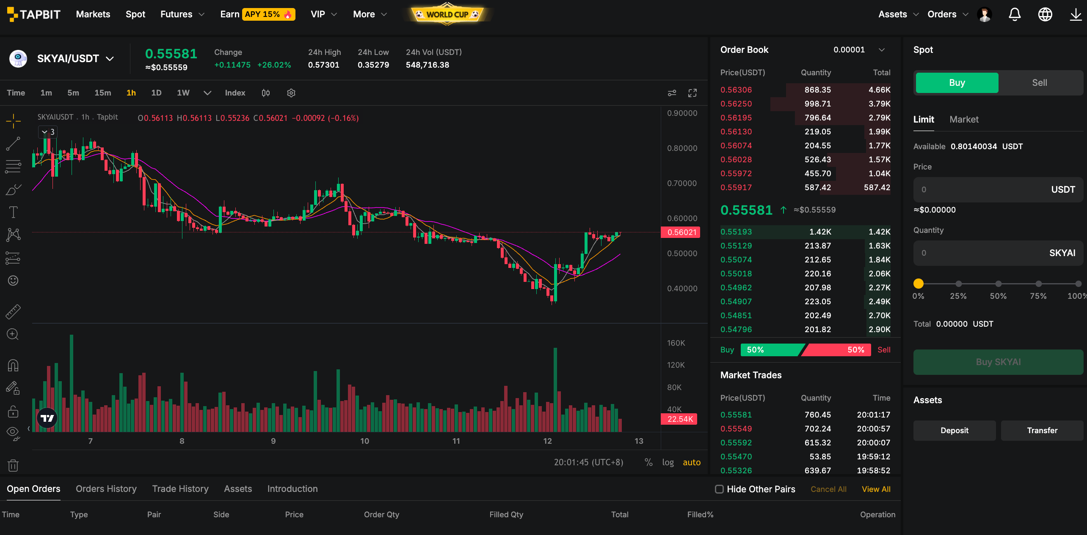Open the forecast and measurement tools
The height and width of the screenshot is (535, 1087).
13,258
